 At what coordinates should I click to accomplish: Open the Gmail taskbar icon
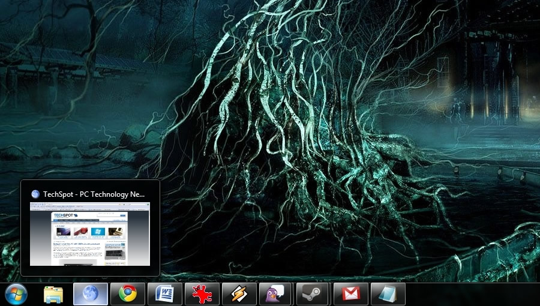coord(351,294)
